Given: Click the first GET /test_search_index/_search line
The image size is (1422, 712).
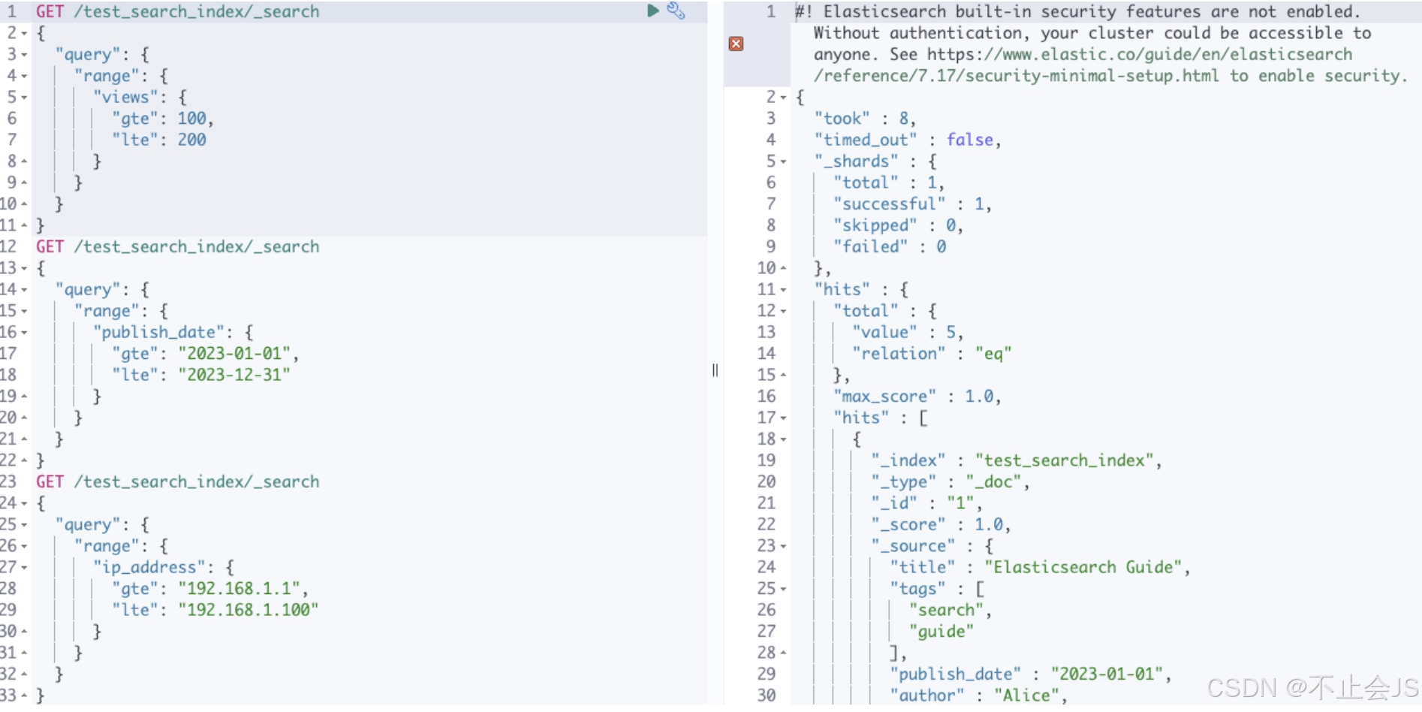Looking at the screenshot, I should (x=178, y=11).
